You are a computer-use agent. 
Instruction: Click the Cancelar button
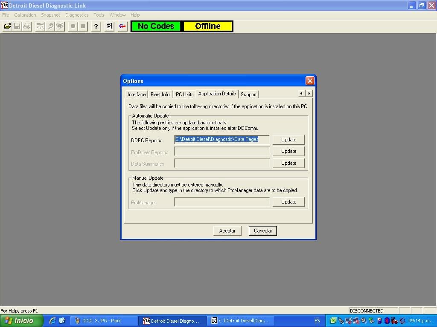pos(263,231)
